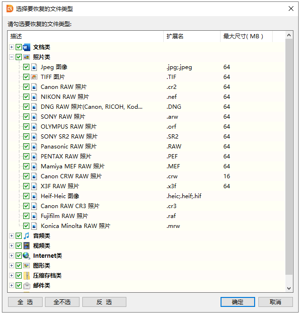
Task: Expand the 视频类 tree node
Action: click(11, 246)
